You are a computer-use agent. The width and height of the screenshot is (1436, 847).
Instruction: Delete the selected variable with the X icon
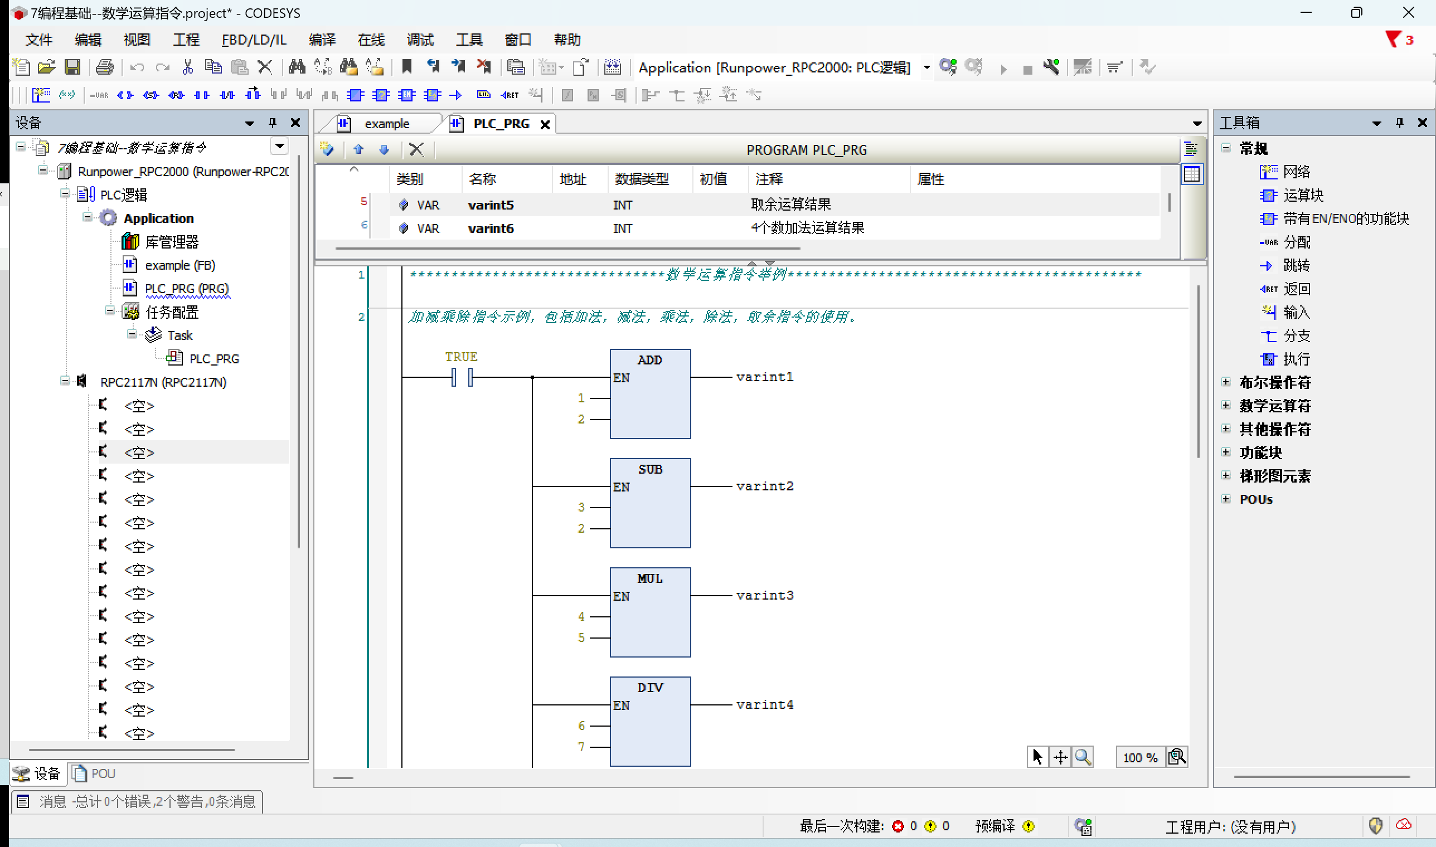point(416,149)
